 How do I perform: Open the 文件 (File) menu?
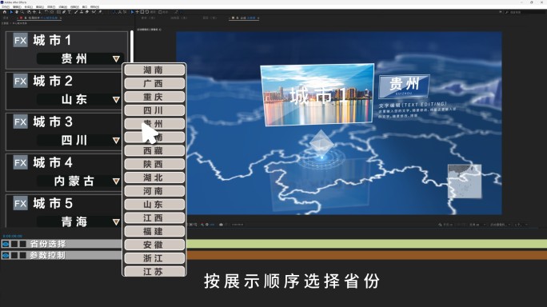point(6,6)
